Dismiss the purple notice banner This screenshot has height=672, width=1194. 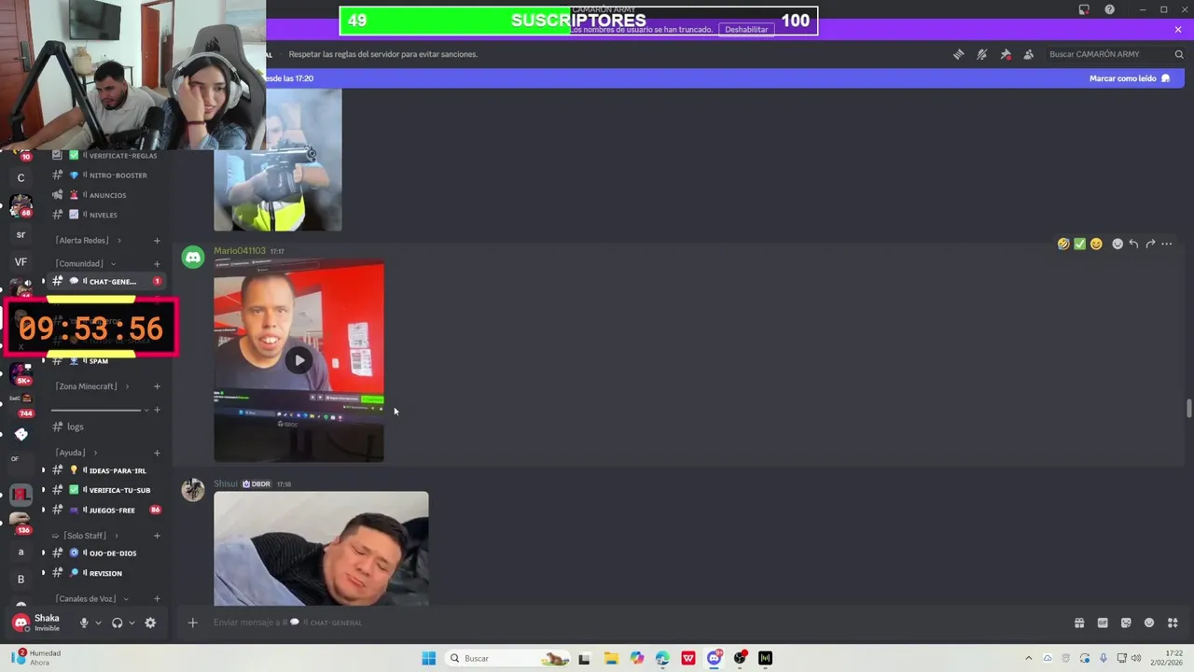pos(1178,29)
